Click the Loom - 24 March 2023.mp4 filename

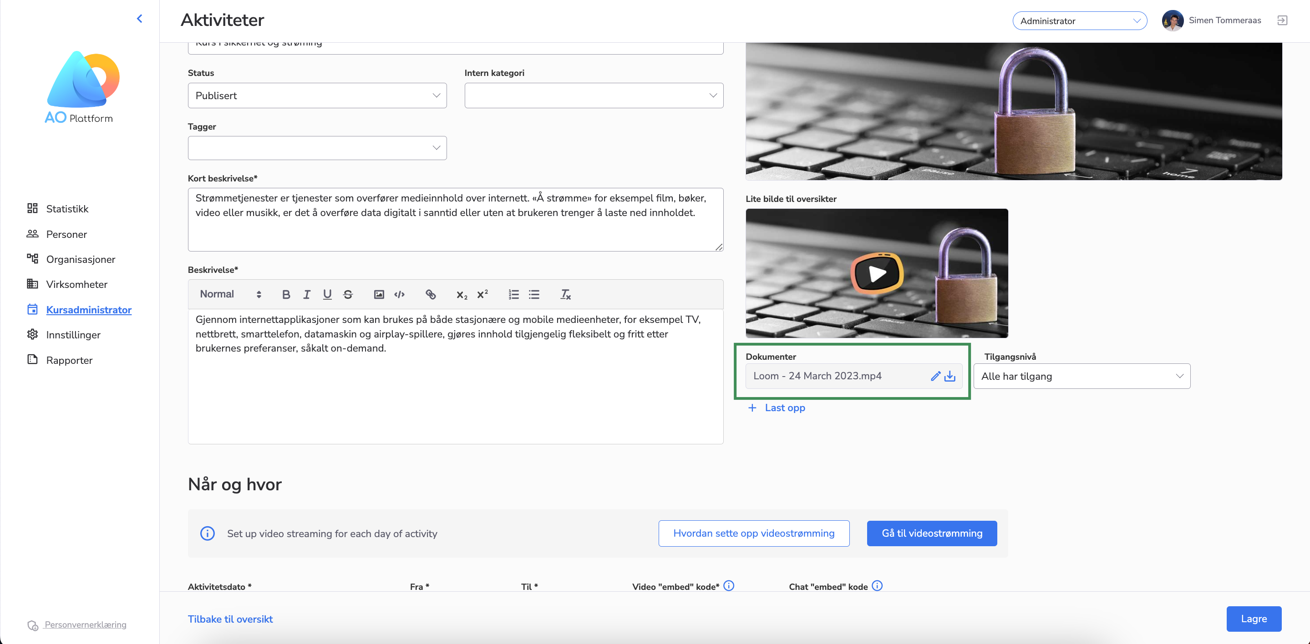click(x=817, y=376)
